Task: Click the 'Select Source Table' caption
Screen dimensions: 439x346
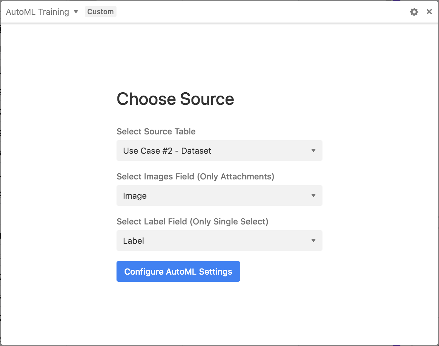Action: pyautogui.click(x=156, y=132)
